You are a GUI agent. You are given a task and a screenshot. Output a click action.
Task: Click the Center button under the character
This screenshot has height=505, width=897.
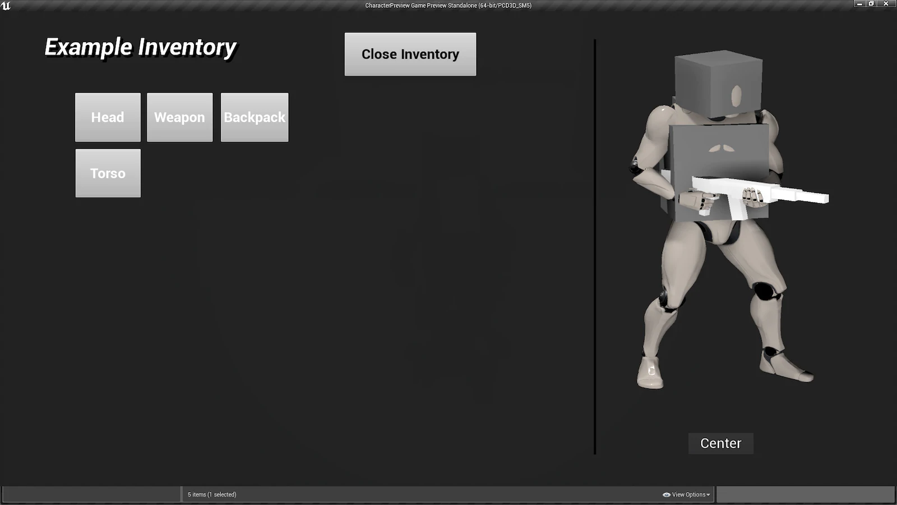[x=720, y=443]
